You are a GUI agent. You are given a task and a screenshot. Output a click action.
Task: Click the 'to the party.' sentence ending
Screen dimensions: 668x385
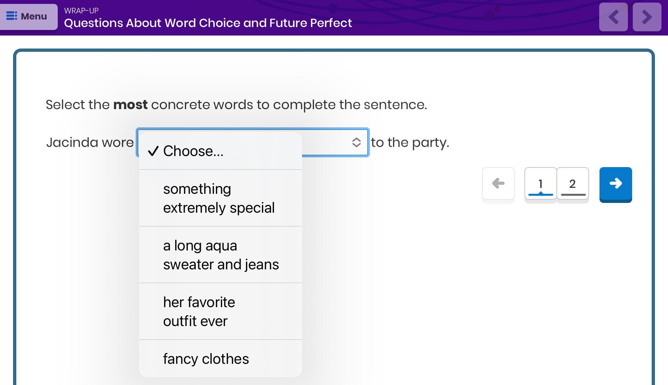[410, 143]
